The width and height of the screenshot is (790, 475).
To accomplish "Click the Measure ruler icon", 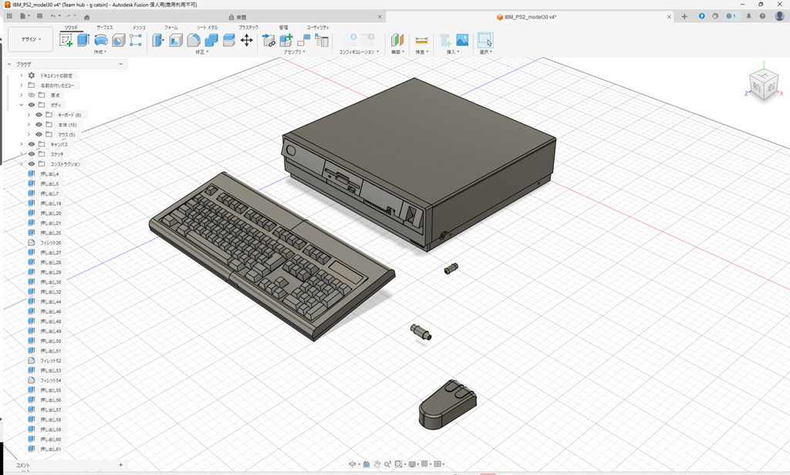I will 421,40.
